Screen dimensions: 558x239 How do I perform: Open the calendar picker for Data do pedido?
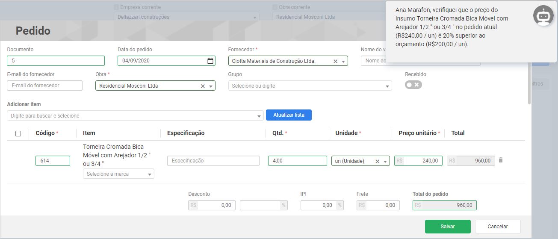(x=210, y=61)
